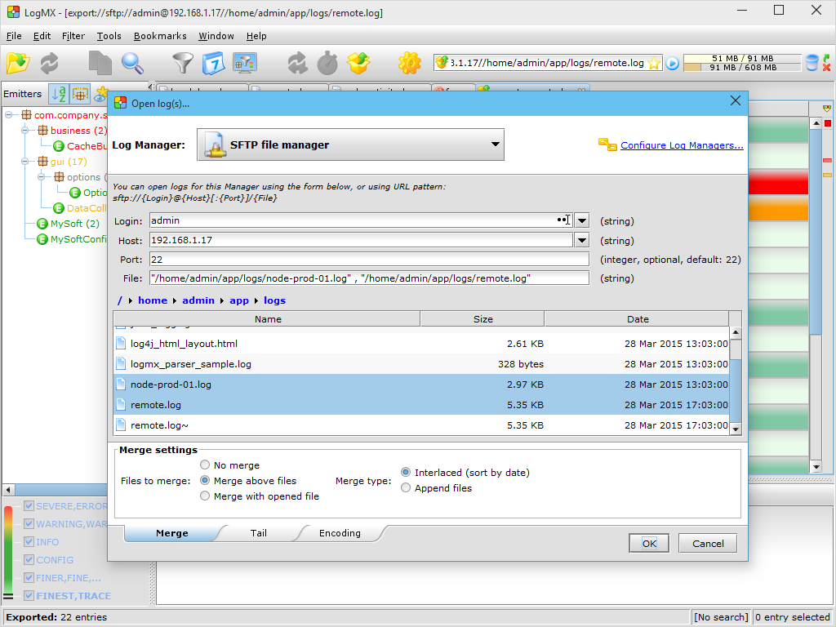Click the blue go arrow next to URL field
836x627 pixels.
click(673, 64)
